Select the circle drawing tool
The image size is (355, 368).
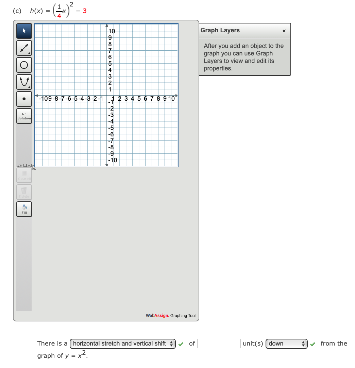pyautogui.click(x=24, y=65)
